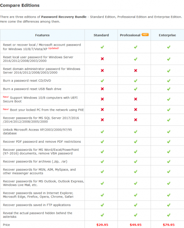The image size is (184, 228).
Task: Select the Standard column header
Action: 101,35
